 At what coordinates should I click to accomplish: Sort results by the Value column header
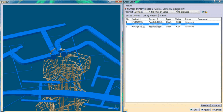pyautogui.click(x=178, y=19)
